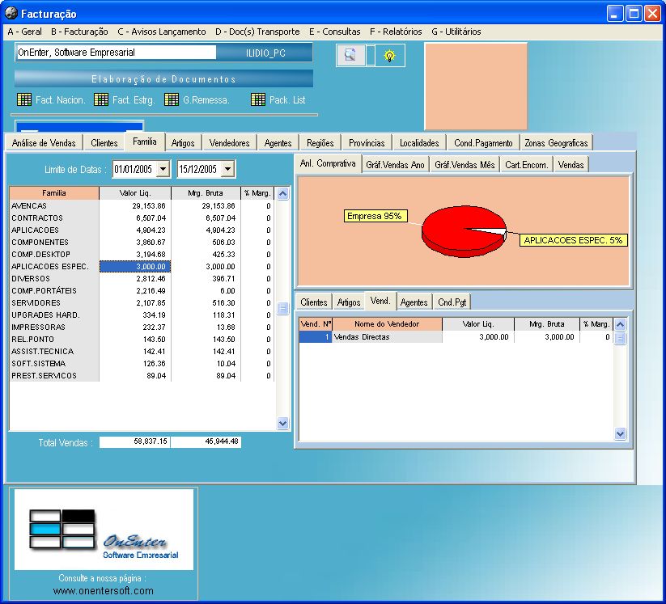
Task: Open the end date dropdown arrow
Action: 228,169
